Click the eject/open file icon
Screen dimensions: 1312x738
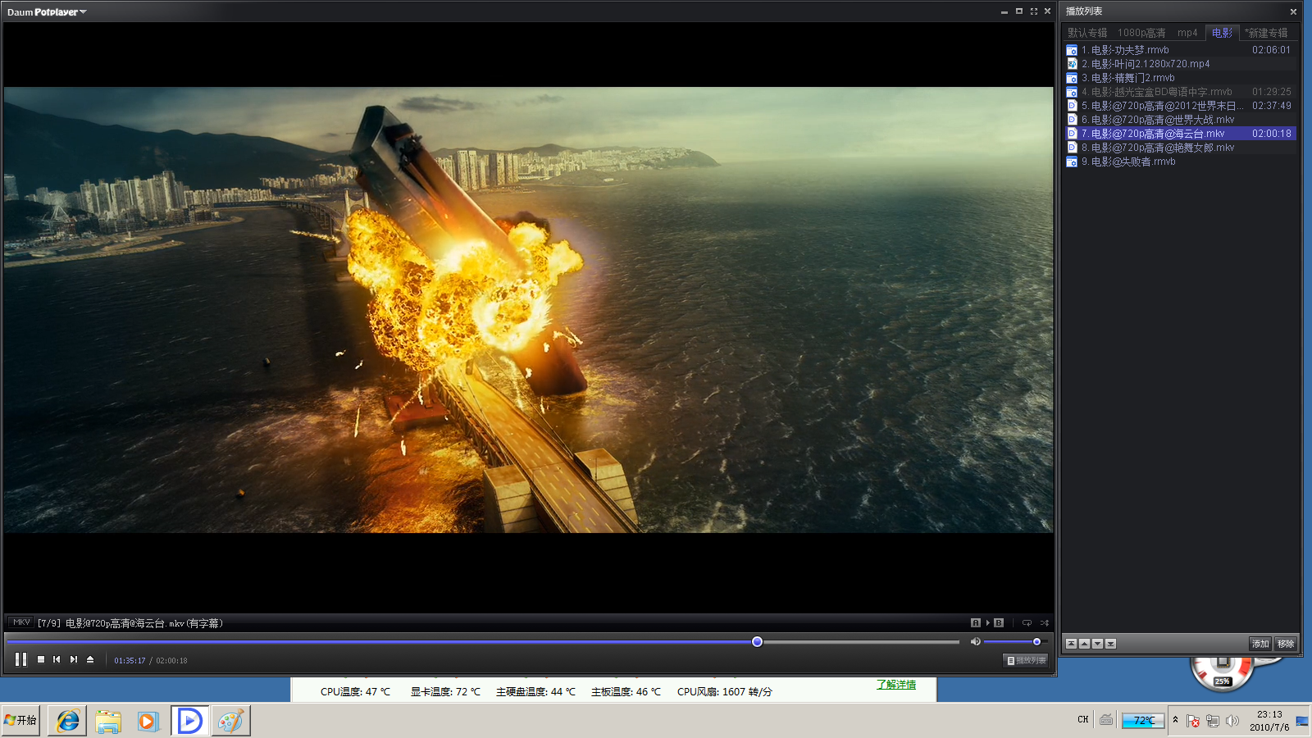[90, 659]
